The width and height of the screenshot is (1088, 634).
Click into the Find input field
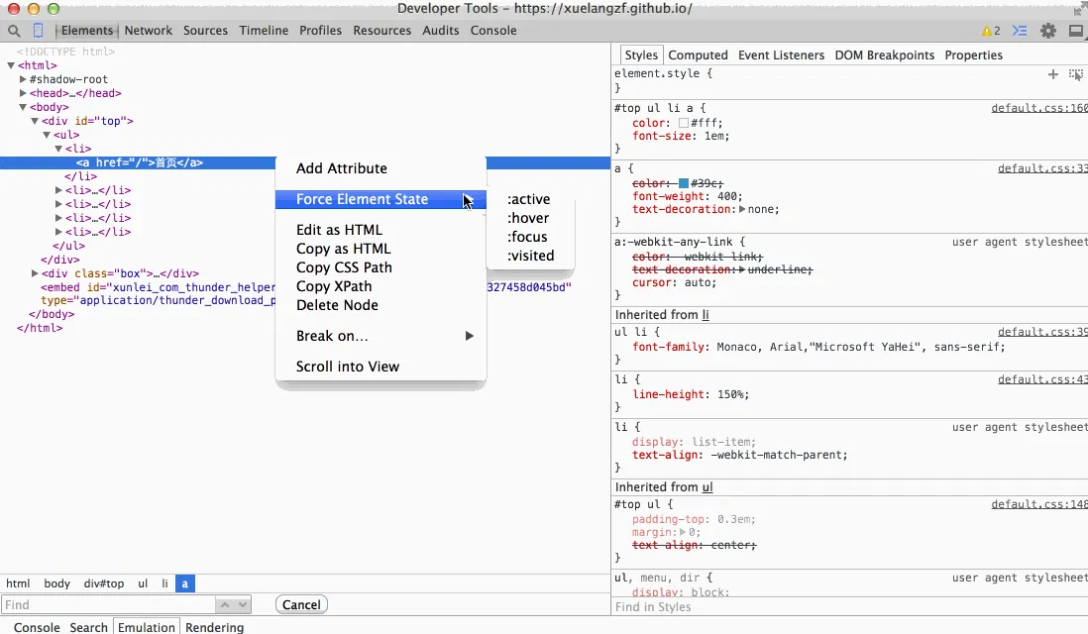coord(107,604)
